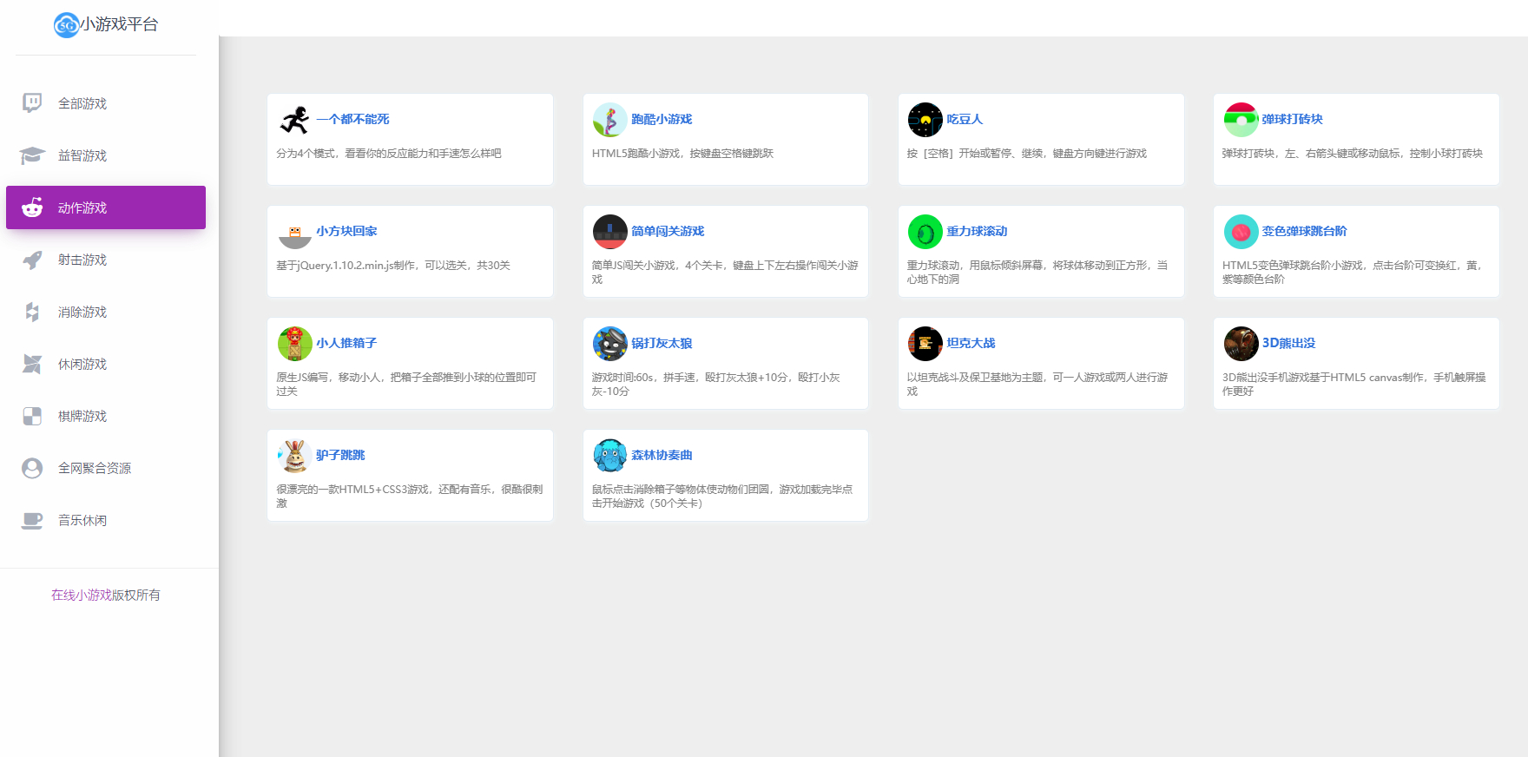1528x757 pixels.
Task: Open the 益智游戏 category
Action: click(106, 155)
